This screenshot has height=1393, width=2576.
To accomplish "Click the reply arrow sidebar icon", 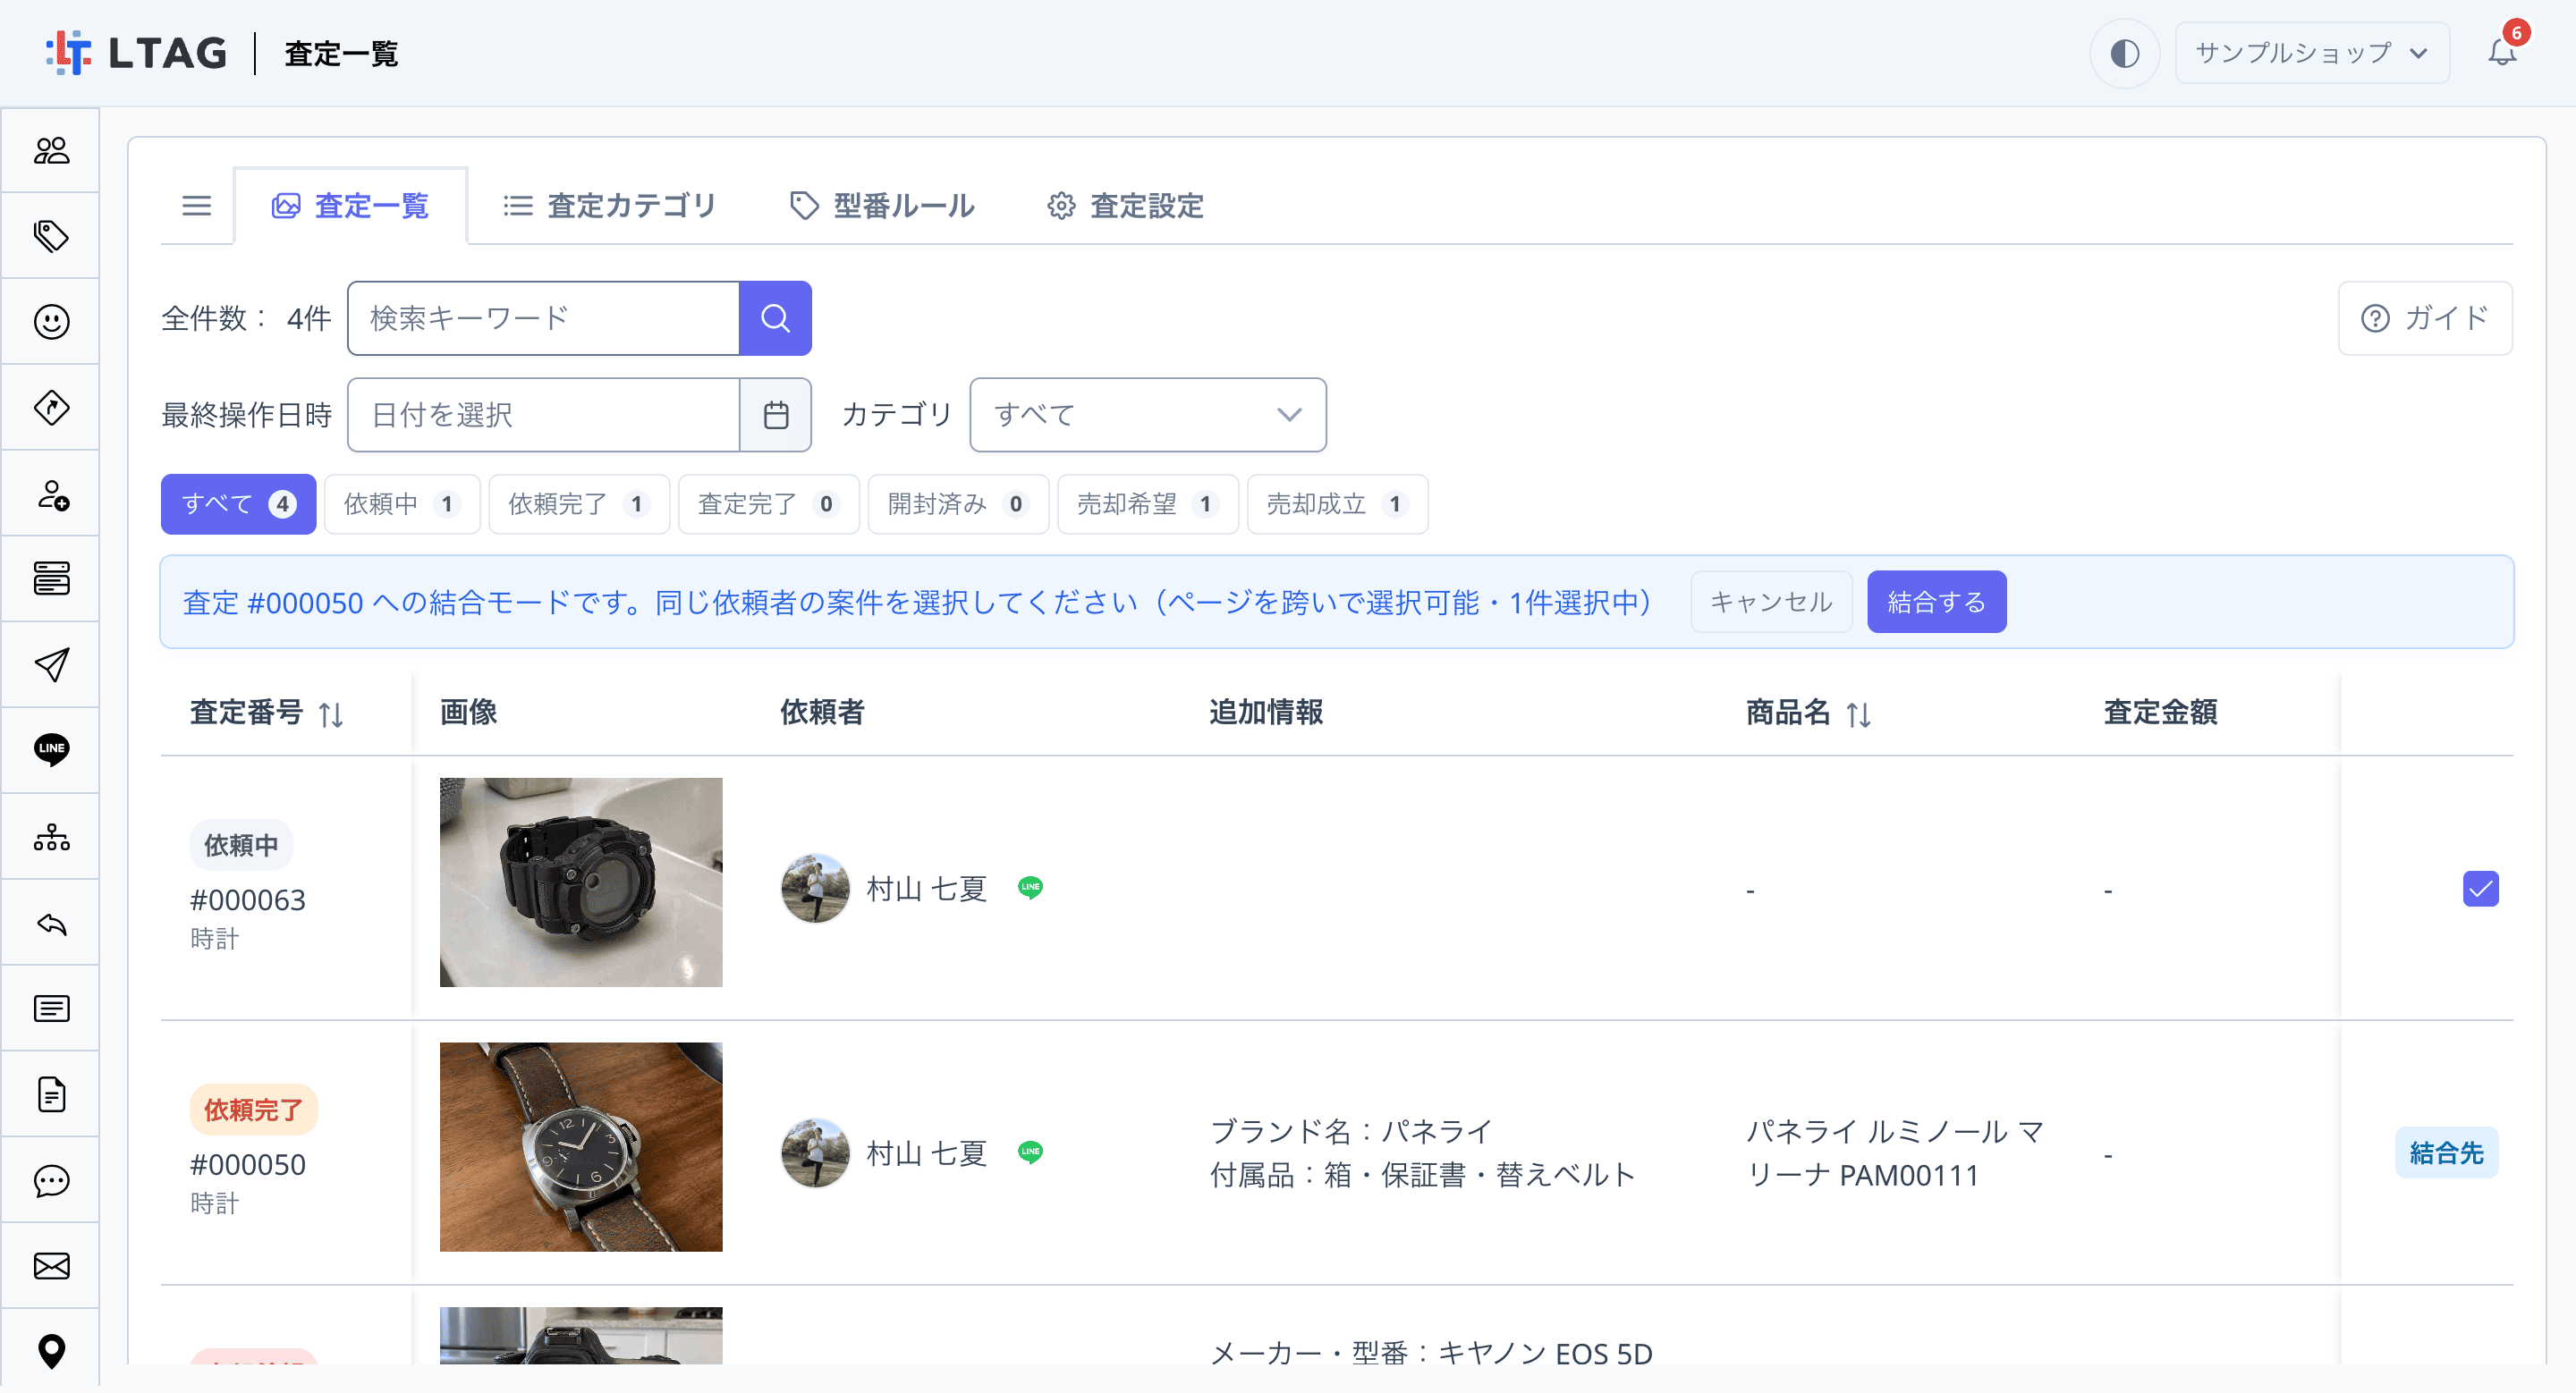I will [51, 924].
